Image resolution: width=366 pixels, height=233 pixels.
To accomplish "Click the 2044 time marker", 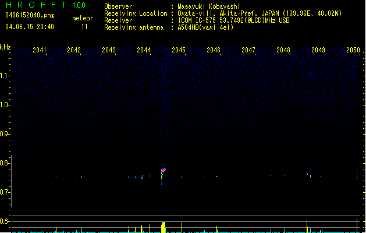I will point(144,50).
